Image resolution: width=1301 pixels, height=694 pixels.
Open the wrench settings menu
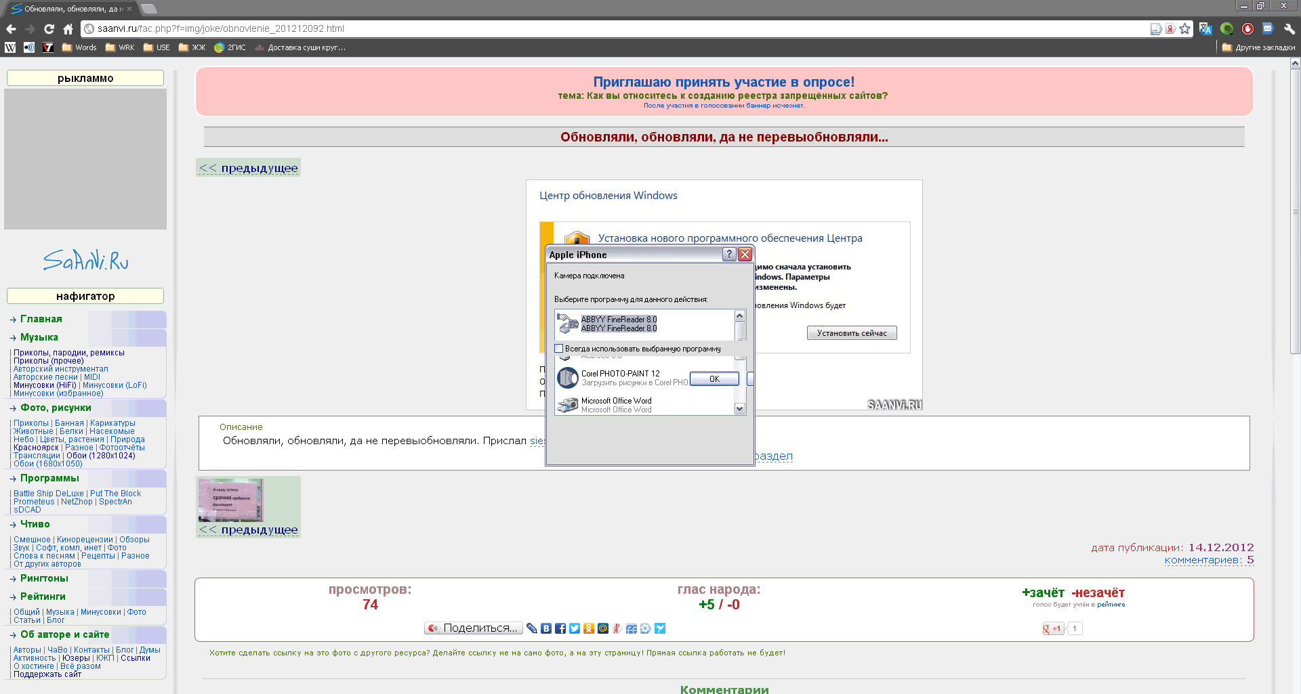[x=1289, y=28]
